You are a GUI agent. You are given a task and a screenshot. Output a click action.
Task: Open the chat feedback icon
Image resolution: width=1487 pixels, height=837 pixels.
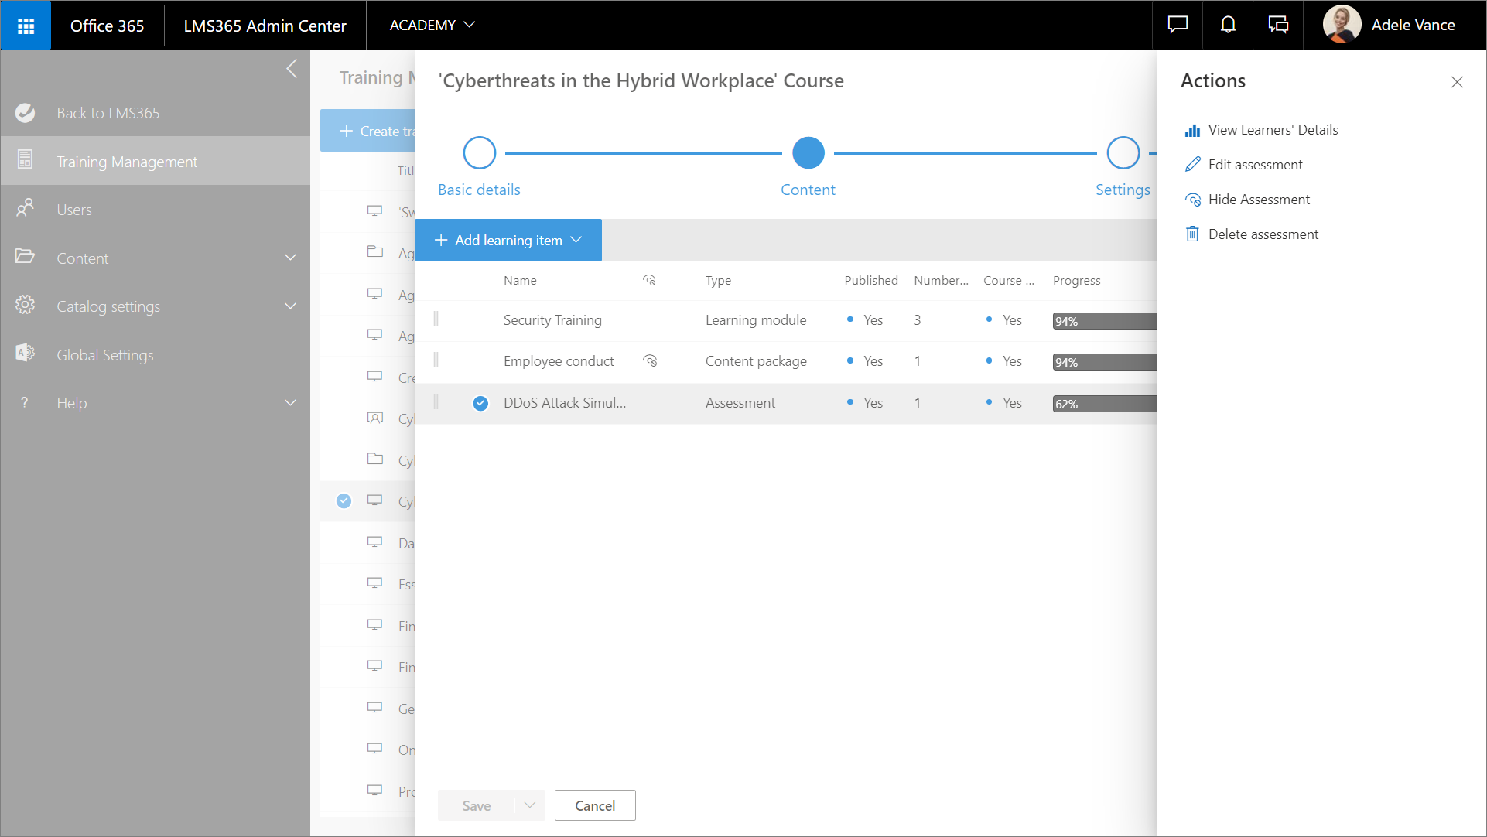[x=1178, y=25]
